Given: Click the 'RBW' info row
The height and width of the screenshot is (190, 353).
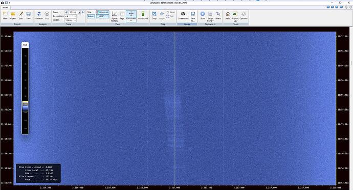Looking at the screenshot, I should click(38, 173).
